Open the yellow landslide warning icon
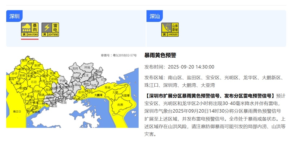 170,30
